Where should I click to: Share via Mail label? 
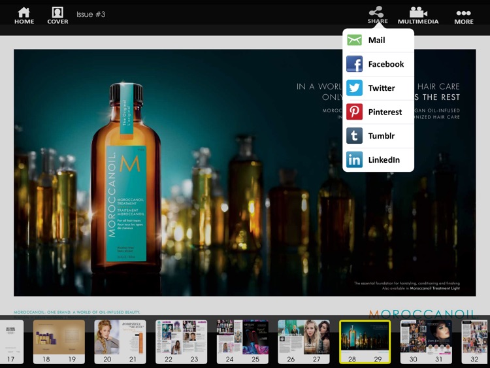pos(376,41)
